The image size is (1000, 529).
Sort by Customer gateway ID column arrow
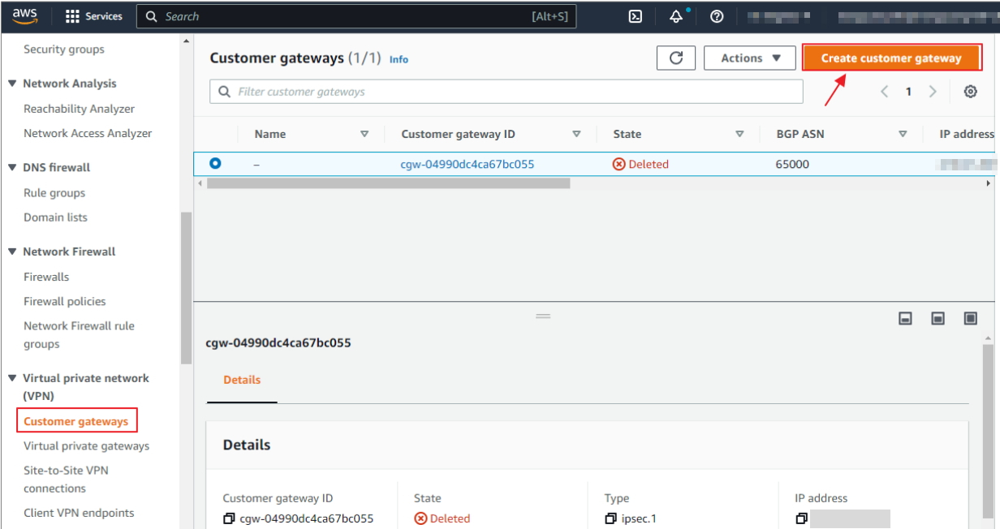point(576,135)
